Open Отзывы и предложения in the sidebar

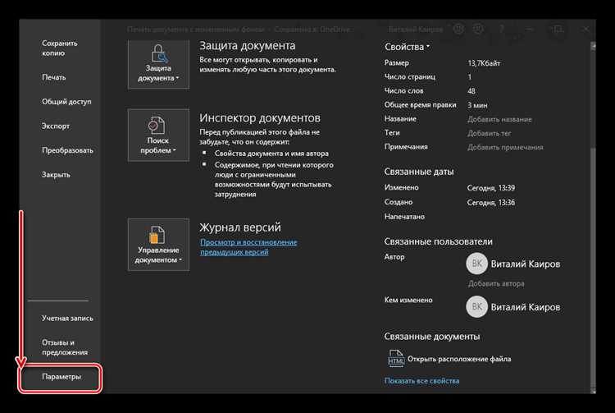[x=65, y=347]
